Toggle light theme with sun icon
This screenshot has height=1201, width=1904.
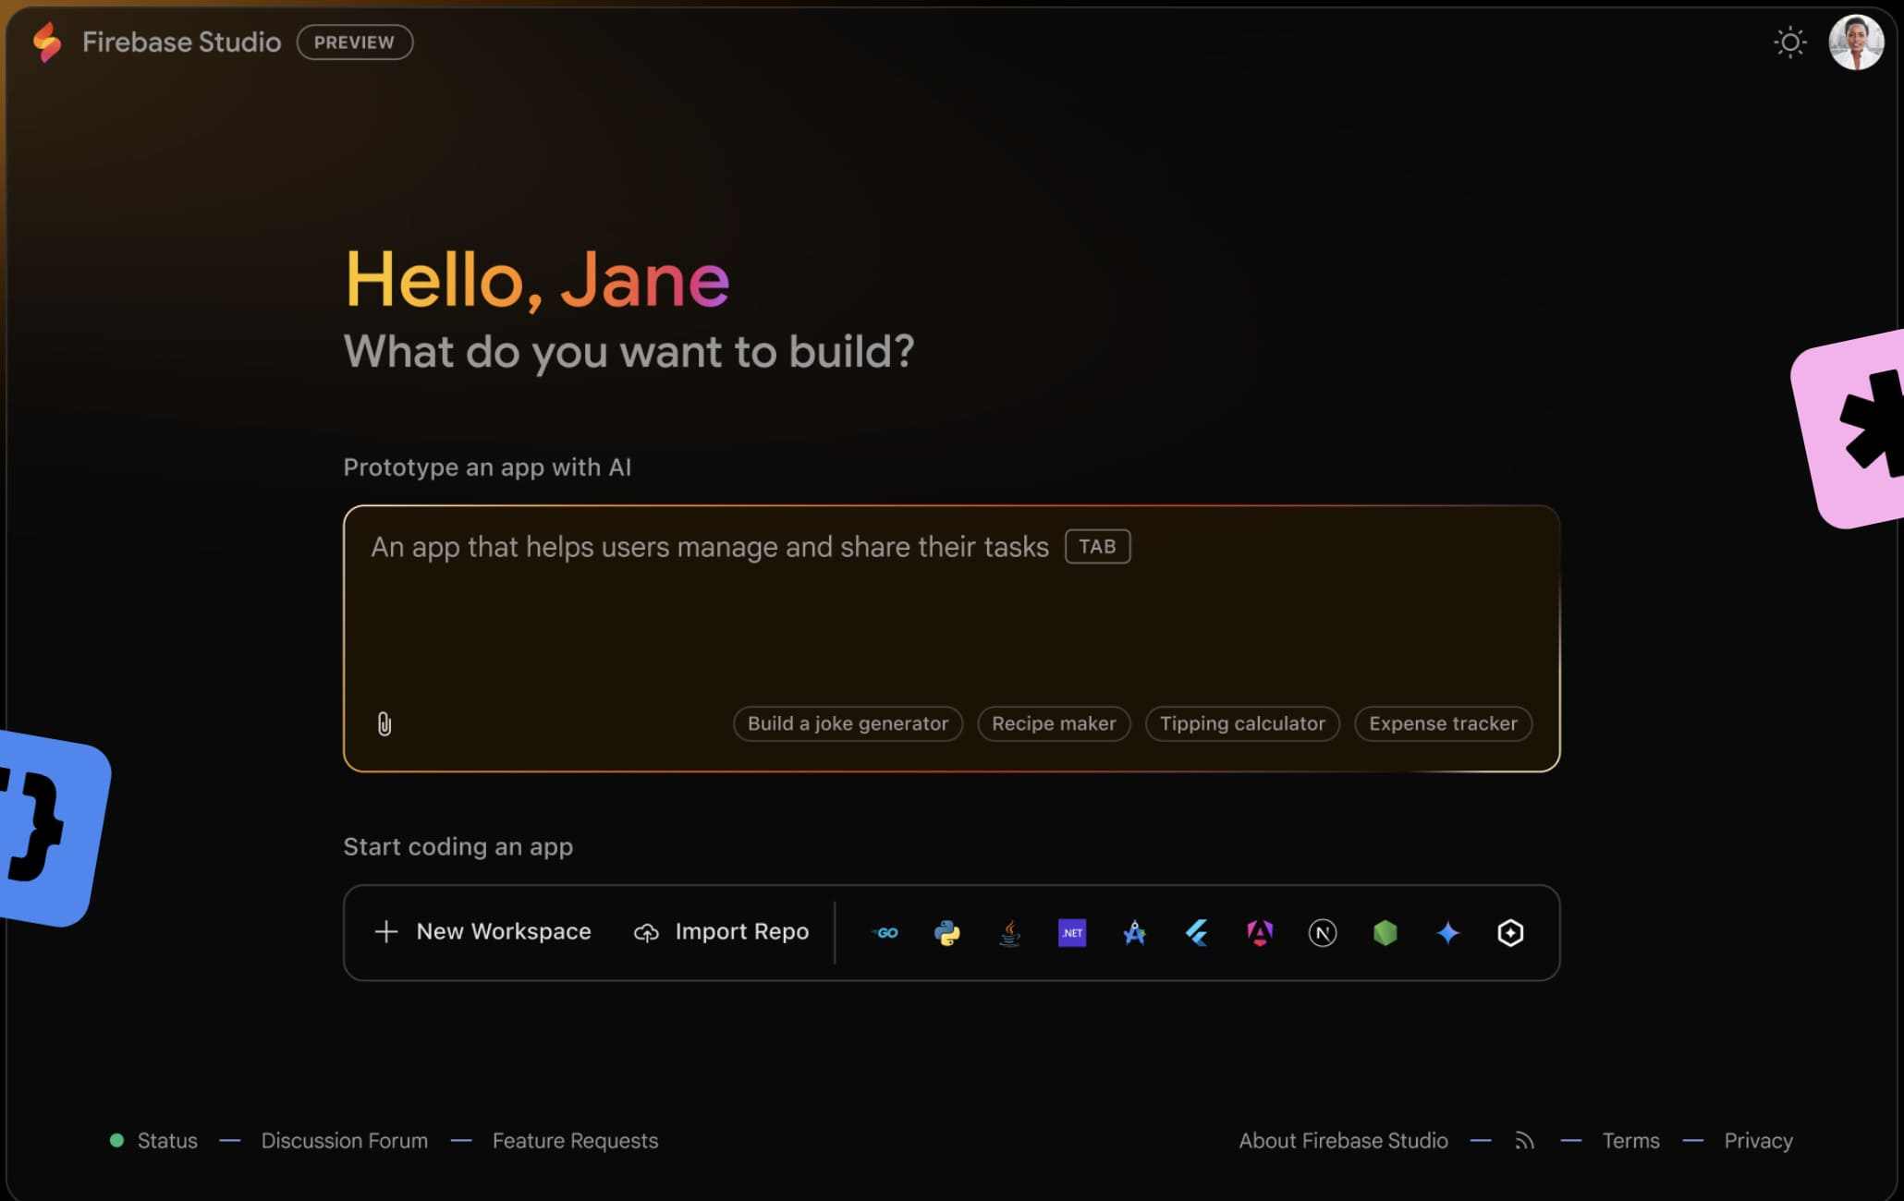tap(1789, 42)
